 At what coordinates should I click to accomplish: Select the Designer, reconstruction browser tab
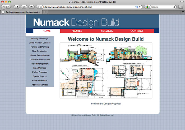(x=21, y=12)
